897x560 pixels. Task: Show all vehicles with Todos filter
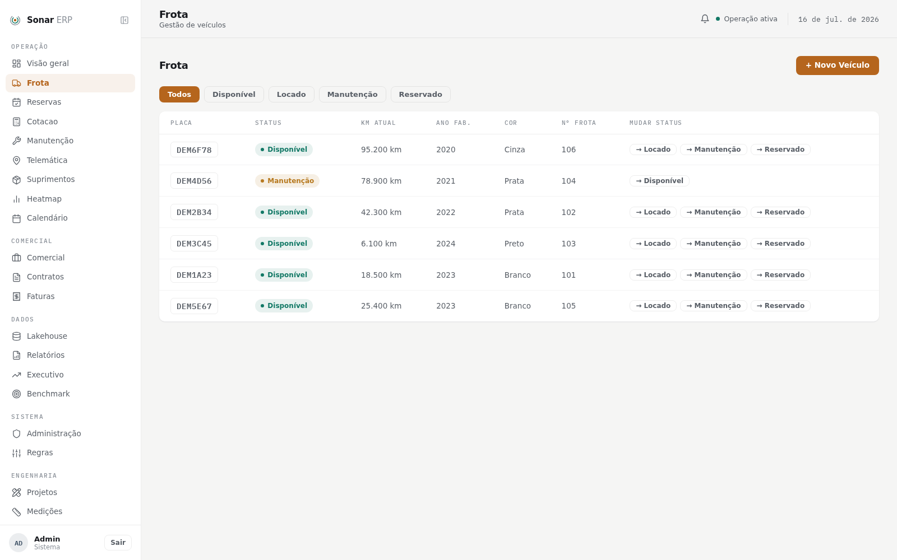179,94
